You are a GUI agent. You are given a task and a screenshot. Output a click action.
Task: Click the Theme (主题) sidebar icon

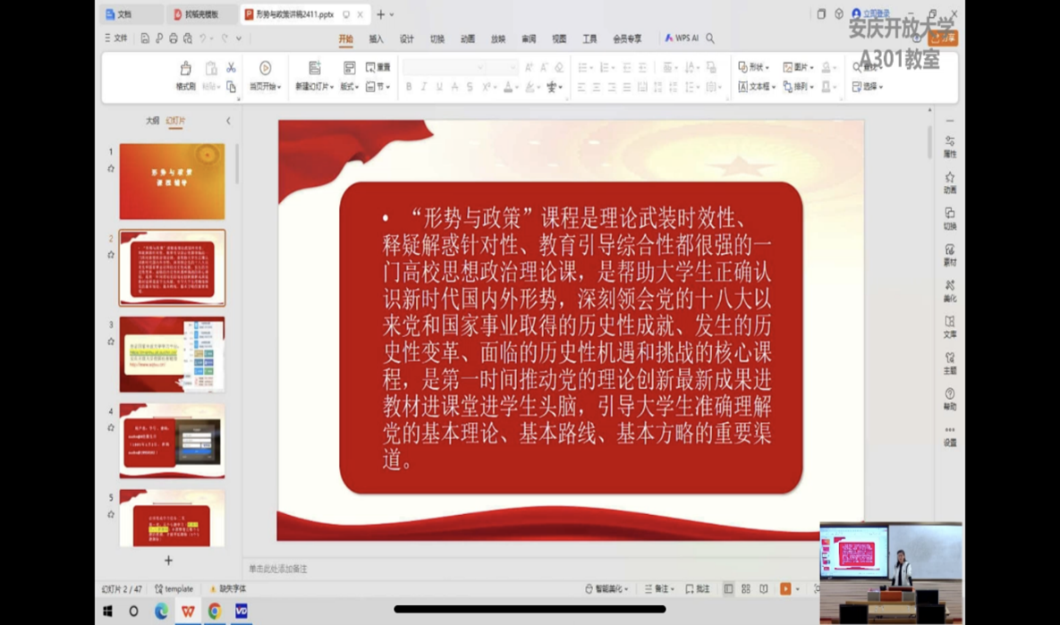[x=949, y=362]
